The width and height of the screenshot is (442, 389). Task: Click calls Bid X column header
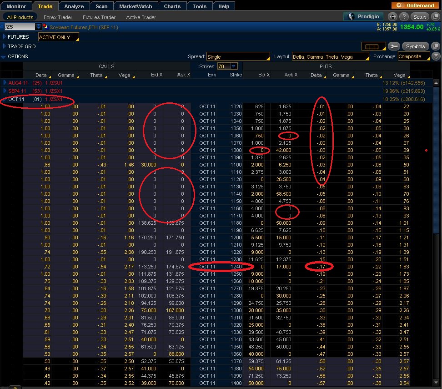(156, 75)
